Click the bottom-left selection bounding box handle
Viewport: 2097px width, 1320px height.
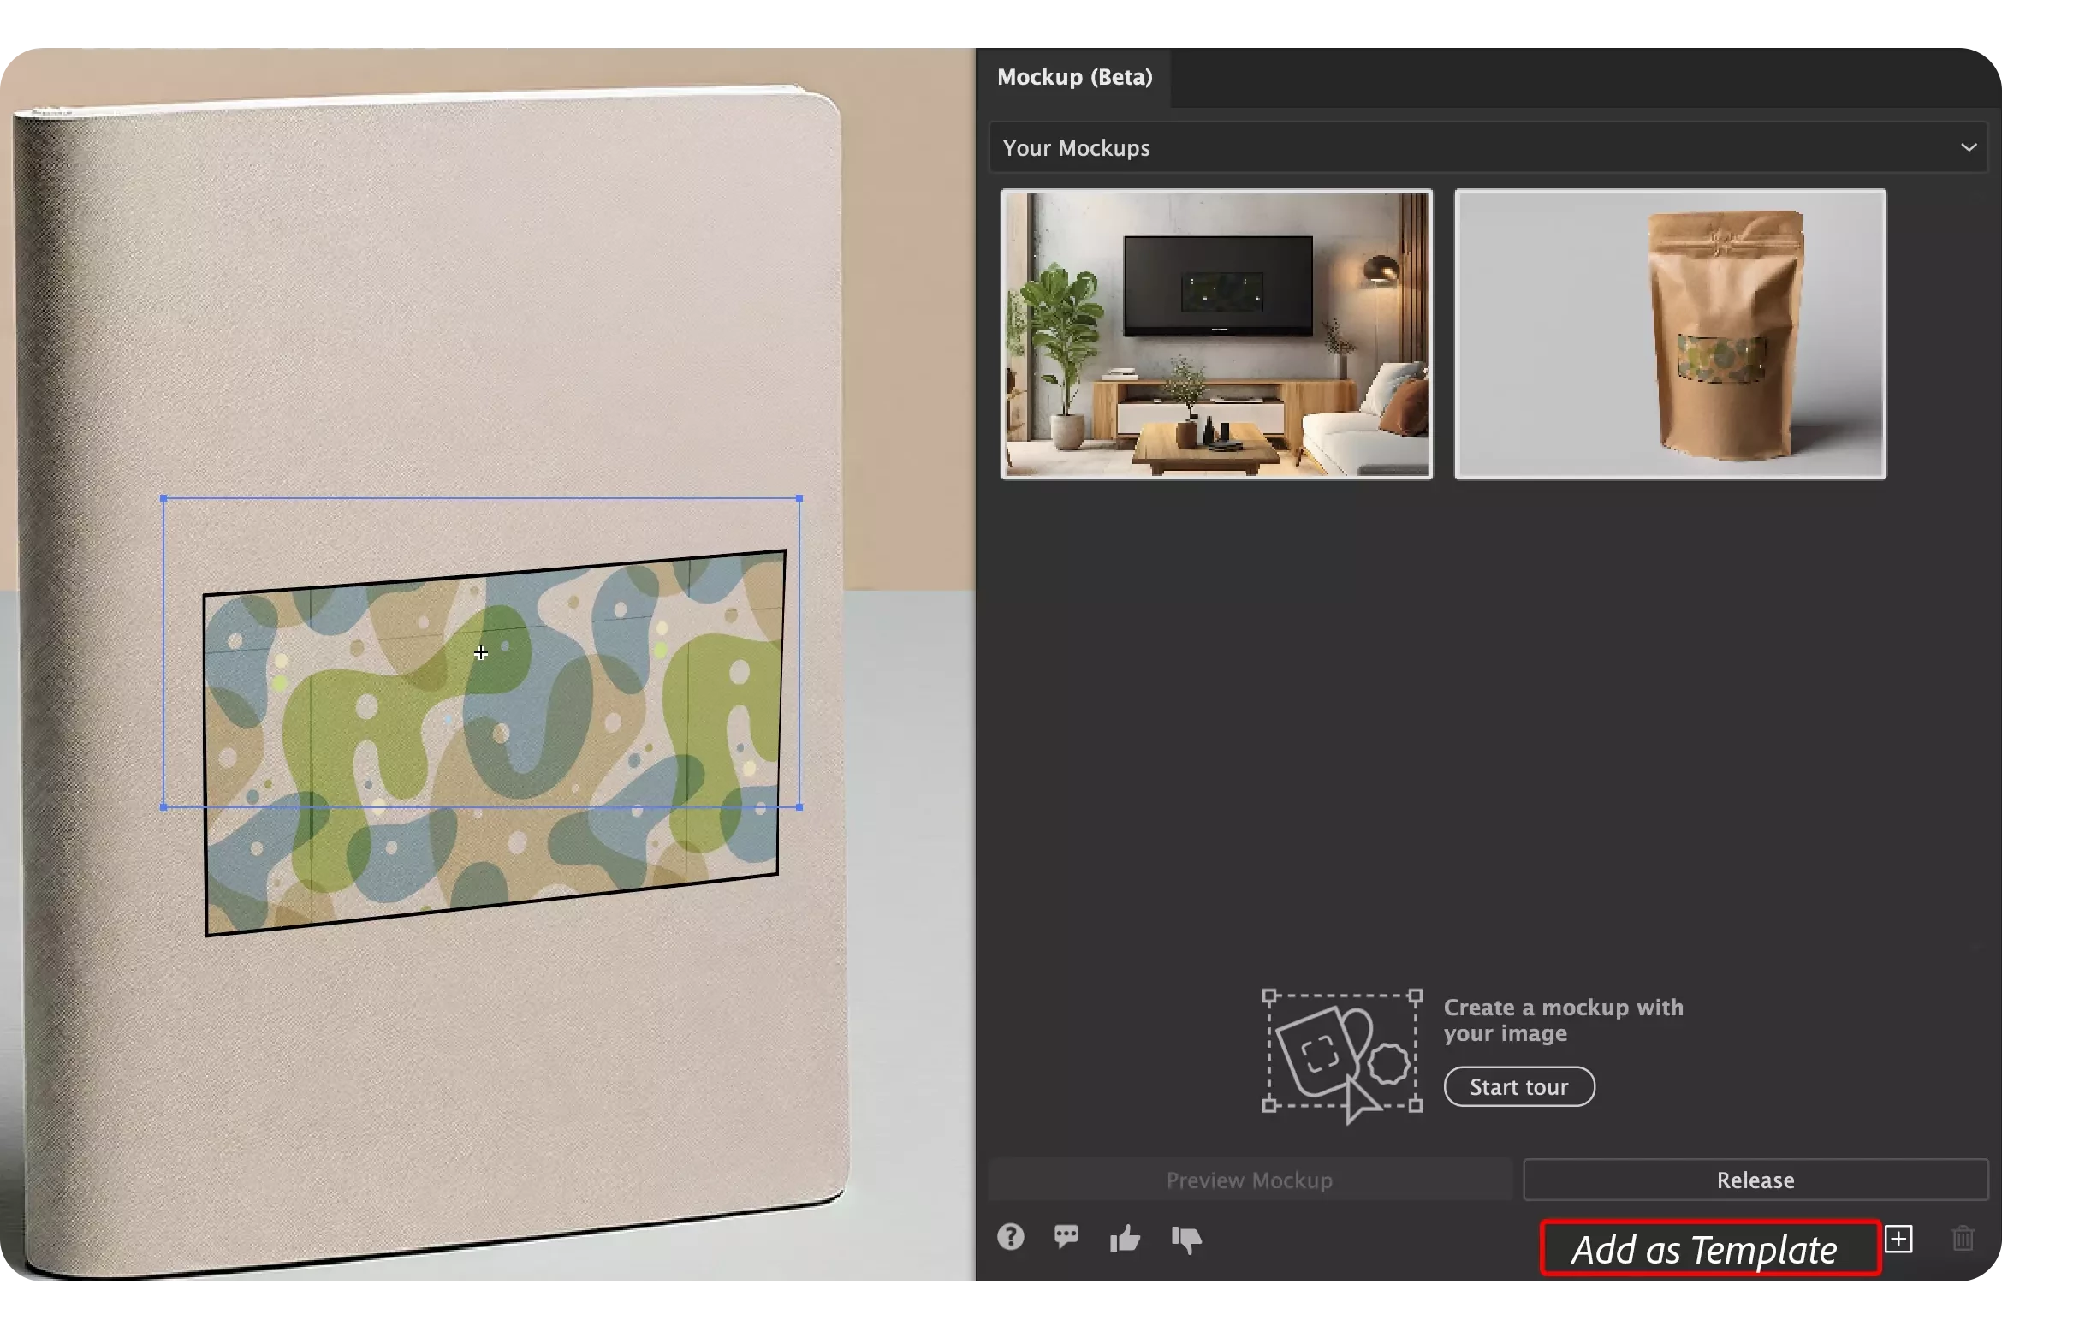163,807
